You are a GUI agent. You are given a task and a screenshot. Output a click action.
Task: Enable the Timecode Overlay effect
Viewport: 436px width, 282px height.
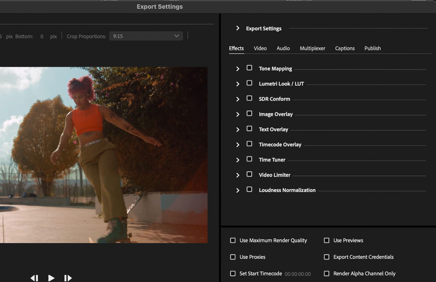249,144
